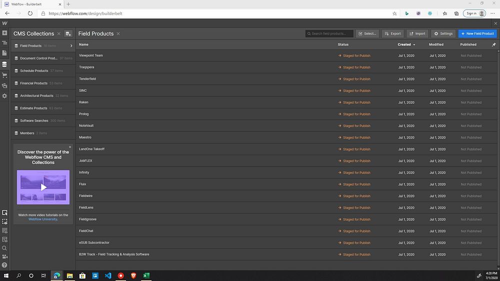
Task: Open the project Settings gear in sidebar
Action: click(x=4, y=96)
